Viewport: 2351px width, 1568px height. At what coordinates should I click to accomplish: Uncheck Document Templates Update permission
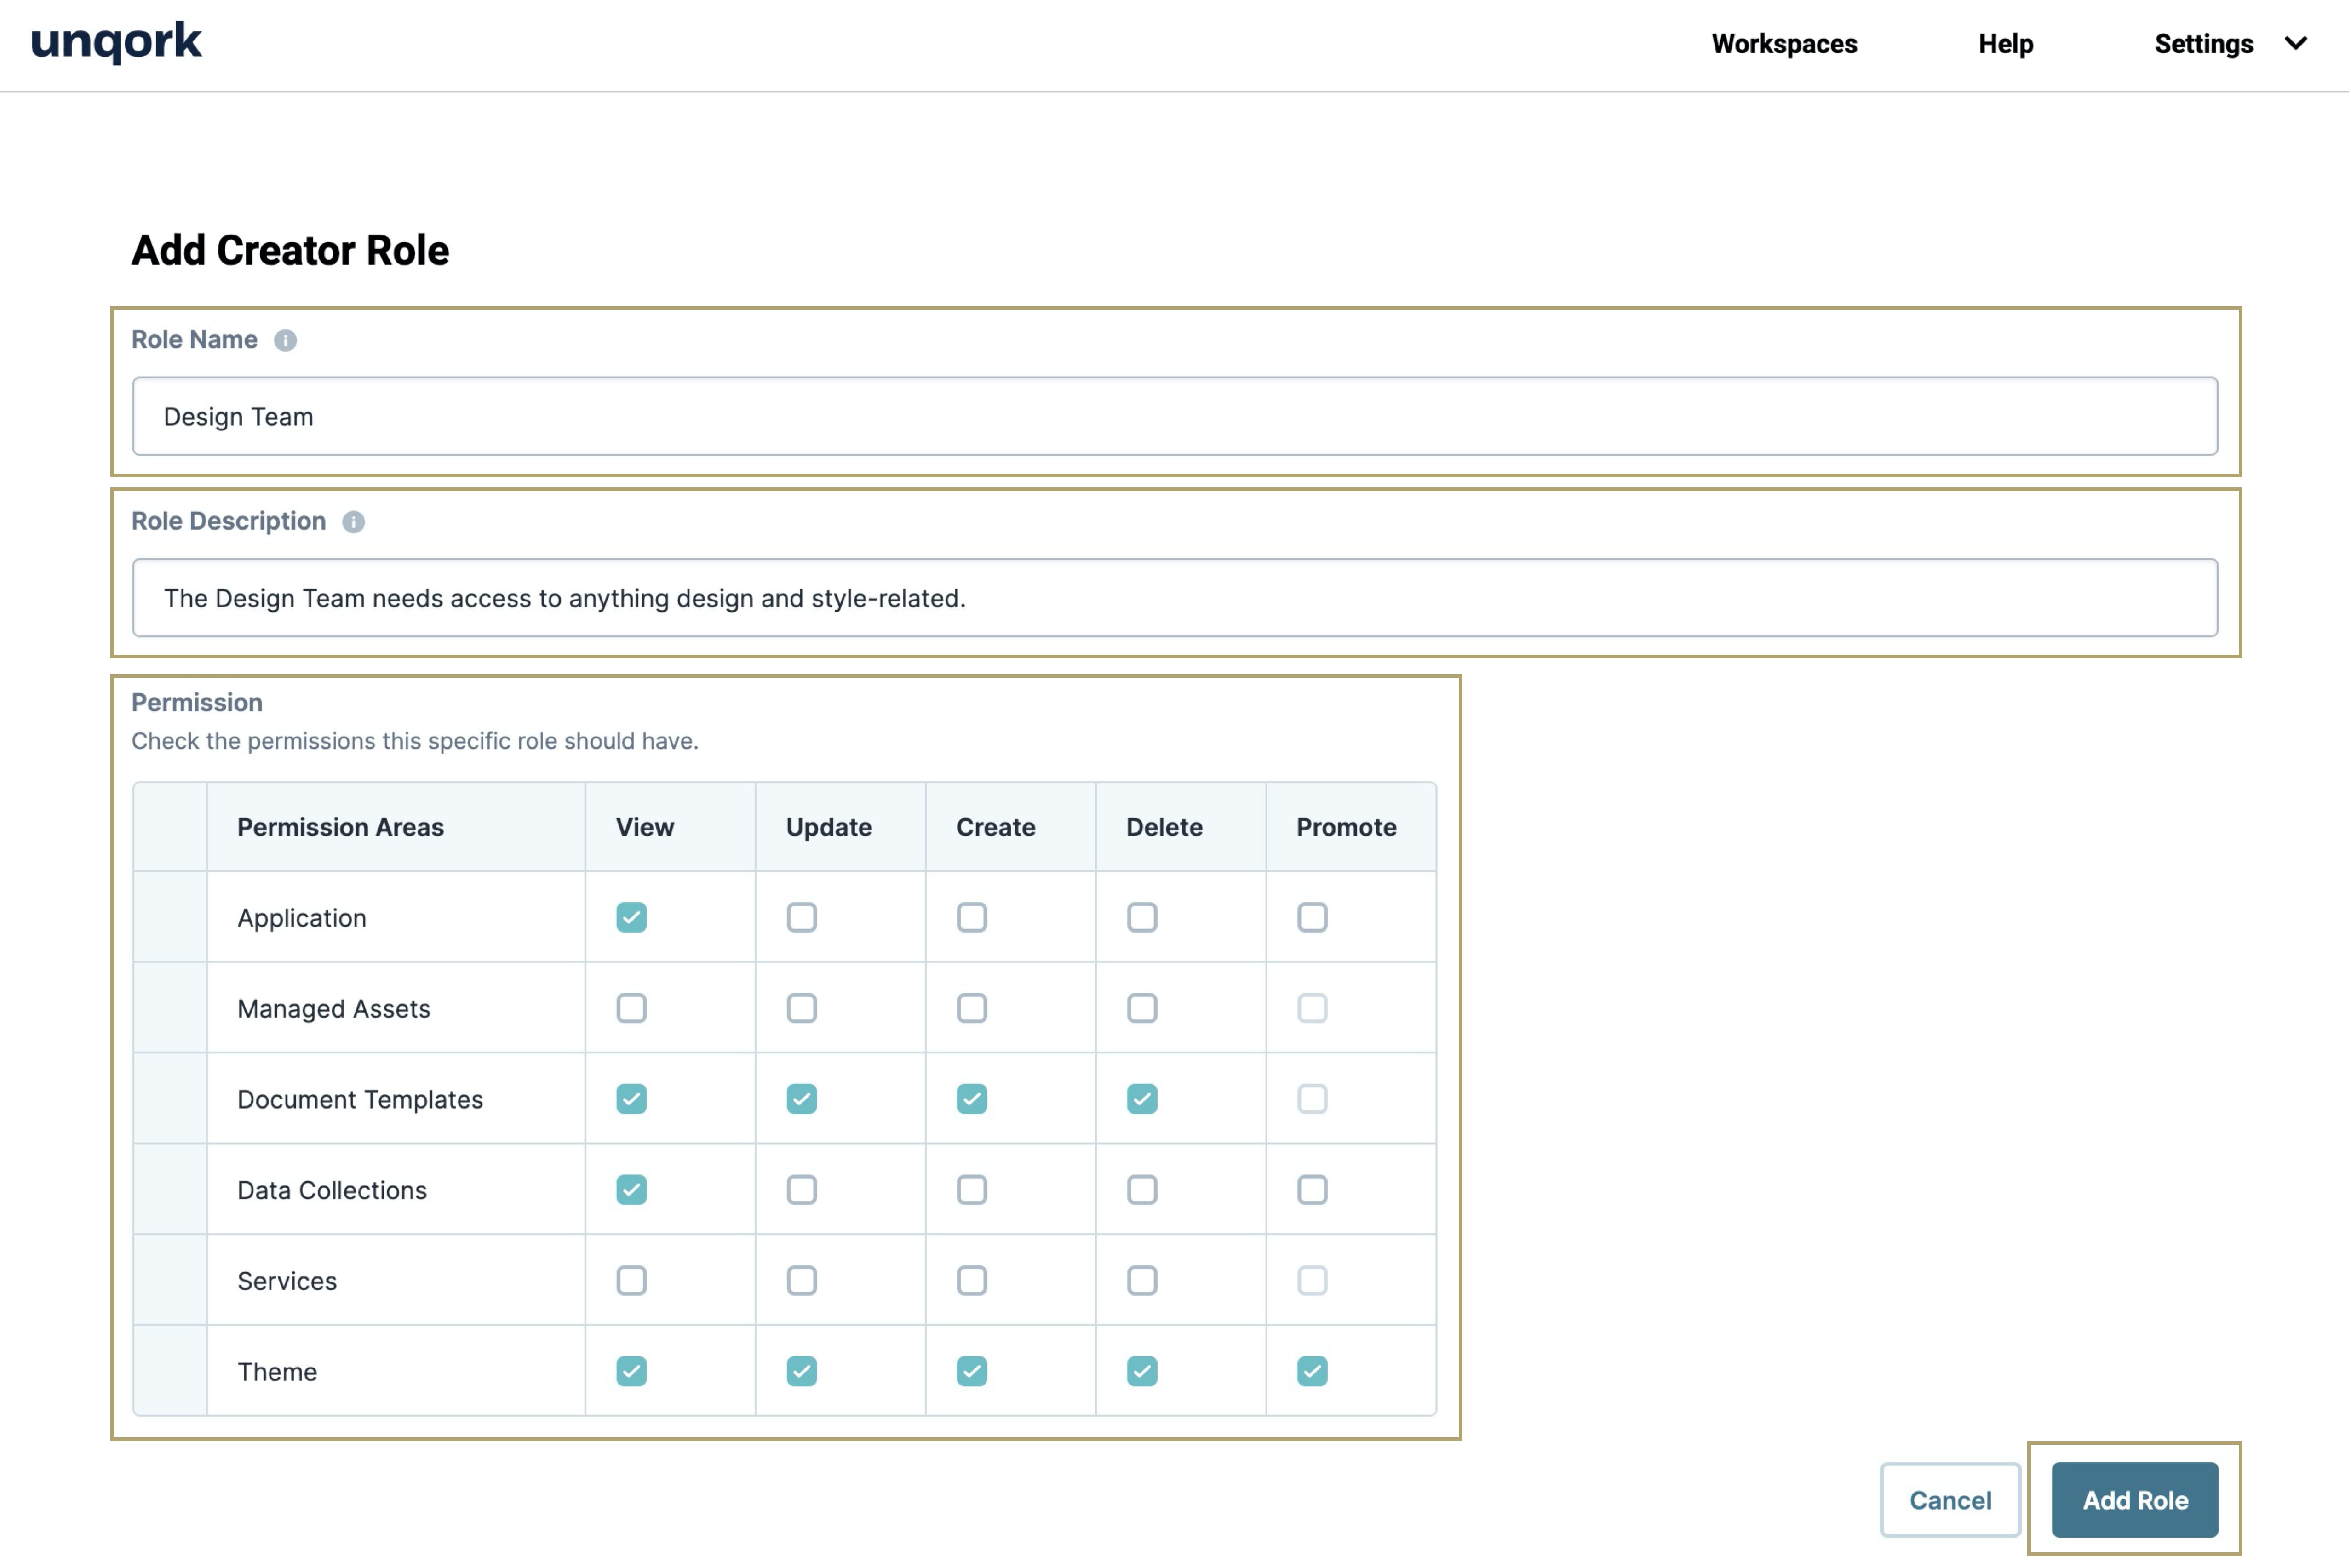(x=802, y=1099)
